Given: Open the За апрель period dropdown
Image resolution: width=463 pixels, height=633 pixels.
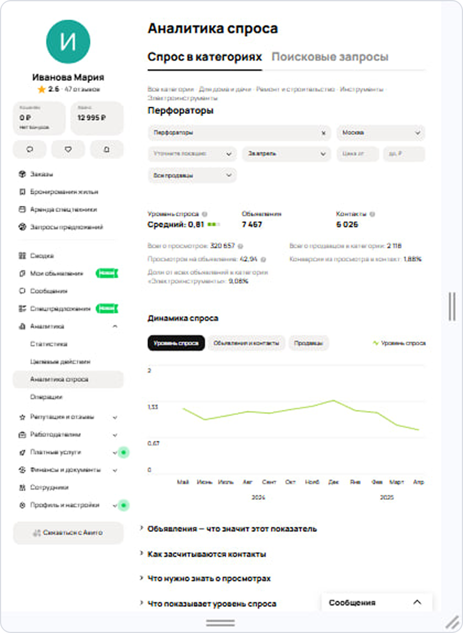Looking at the screenshot, I should [286, 154].
